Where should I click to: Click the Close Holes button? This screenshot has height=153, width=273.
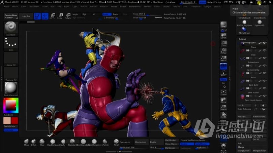click(x=171, y=144)
